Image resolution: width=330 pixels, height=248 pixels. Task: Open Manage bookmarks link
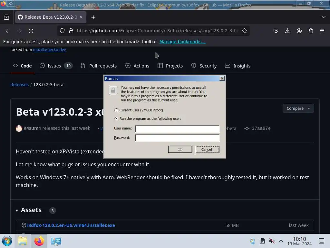(x=182, y=42)
